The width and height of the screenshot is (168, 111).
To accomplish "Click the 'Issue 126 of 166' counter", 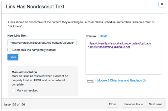I will point(14,104).
